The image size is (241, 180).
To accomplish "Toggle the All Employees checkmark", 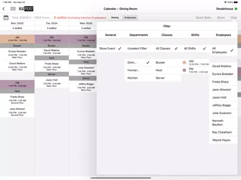I will tap(232, 50).
